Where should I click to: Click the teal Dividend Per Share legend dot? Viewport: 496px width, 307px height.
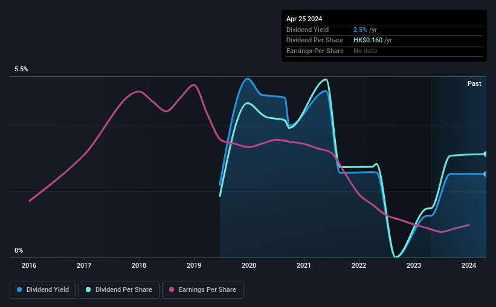88,289
